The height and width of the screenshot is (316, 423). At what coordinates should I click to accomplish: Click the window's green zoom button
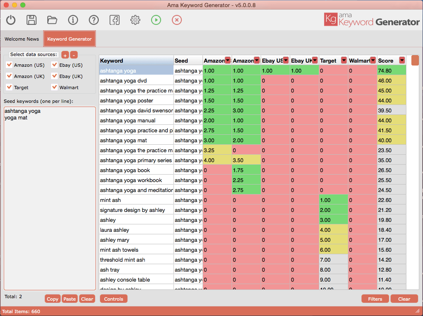(x=23, y=5)
